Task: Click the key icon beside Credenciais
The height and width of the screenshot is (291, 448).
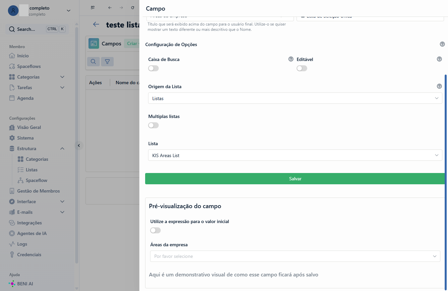Action: point(12,255)
